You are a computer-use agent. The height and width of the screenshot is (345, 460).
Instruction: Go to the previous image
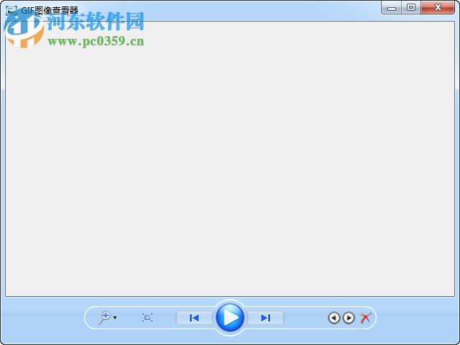click(194, 318)
